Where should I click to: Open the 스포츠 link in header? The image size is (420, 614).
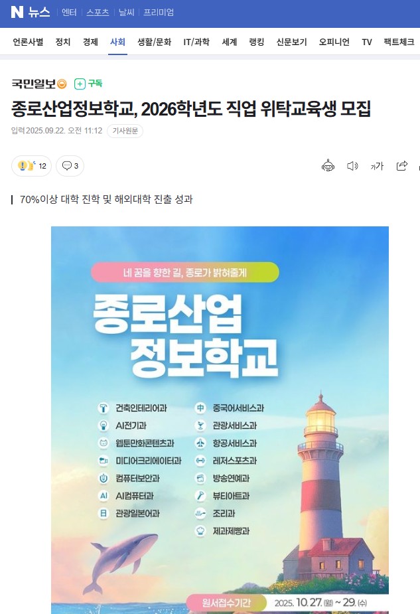point(97,12)
